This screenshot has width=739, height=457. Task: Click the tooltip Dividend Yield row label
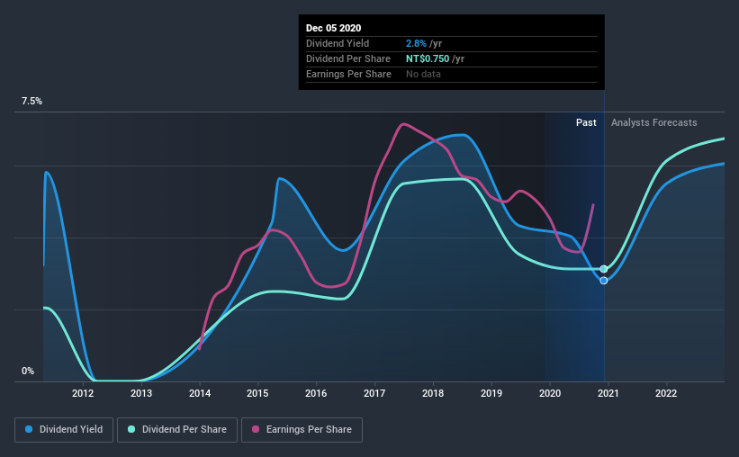pyautogui.click(x=338, y=43)
